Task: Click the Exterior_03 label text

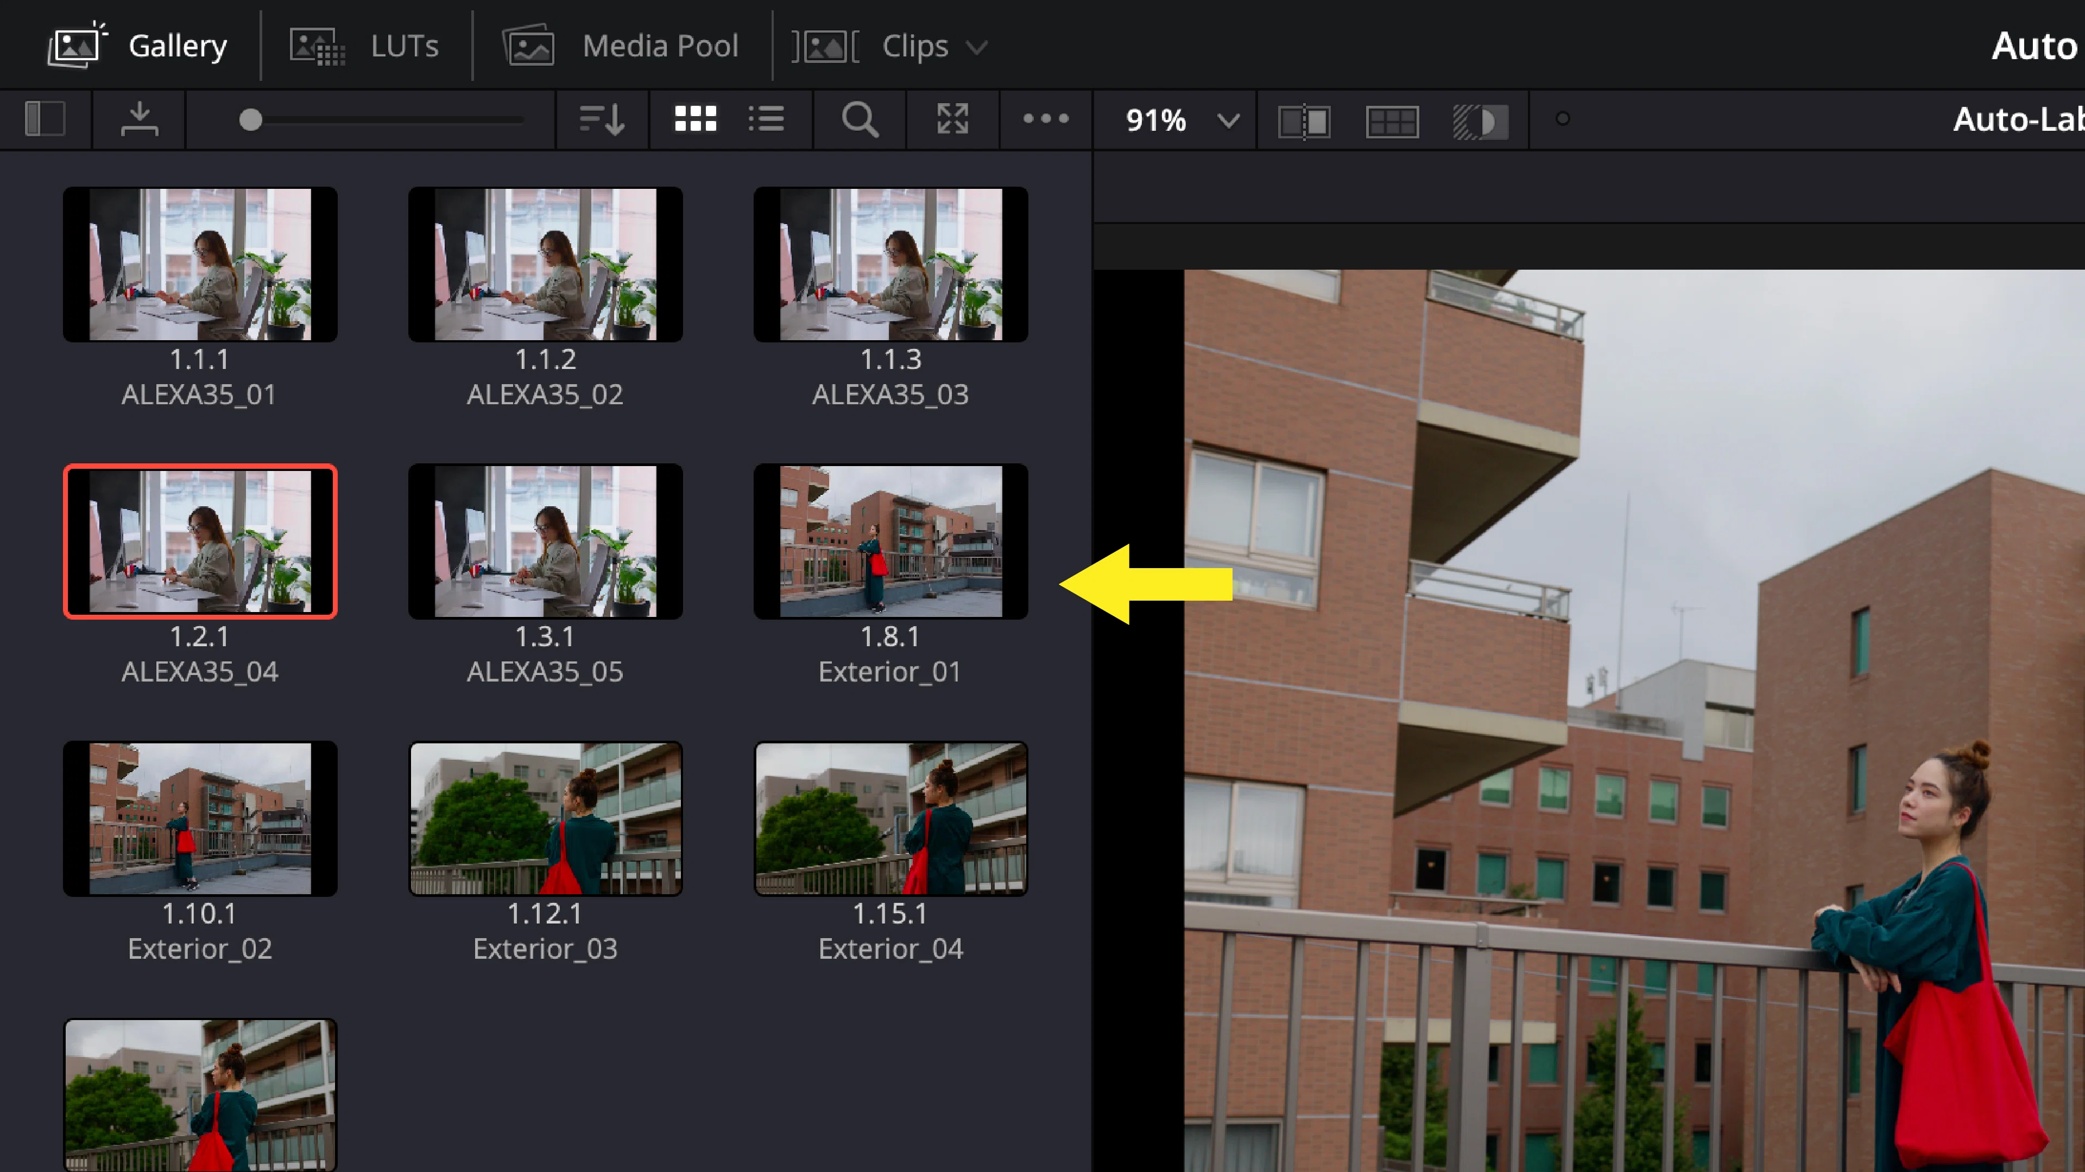Action: pyautogui.click(x=545, y=949)
